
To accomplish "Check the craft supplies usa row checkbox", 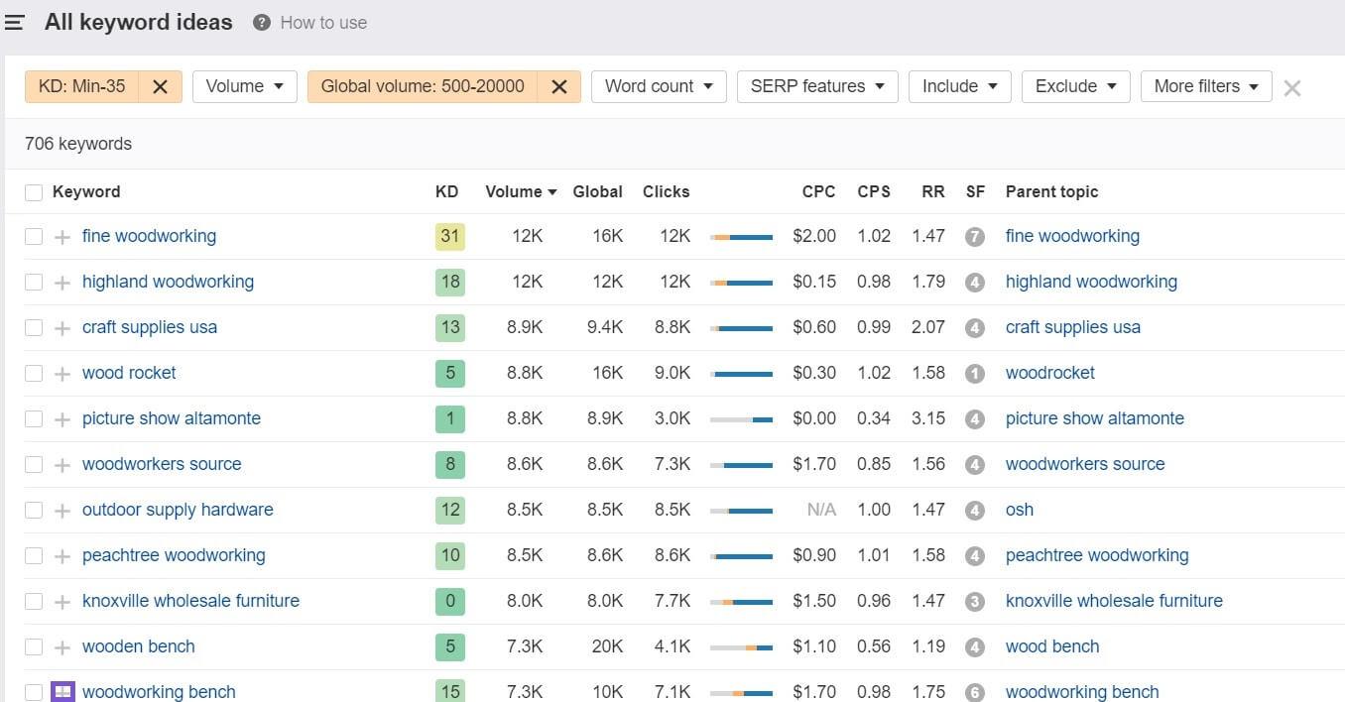I will [34, 328].
